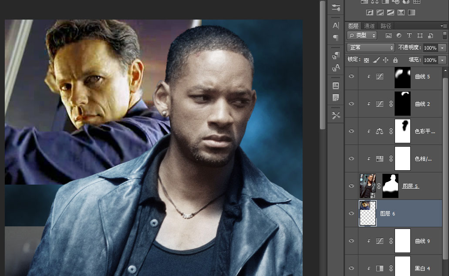
Task: Select the 曲线 5 layer by name
Action: click(422, 77)
